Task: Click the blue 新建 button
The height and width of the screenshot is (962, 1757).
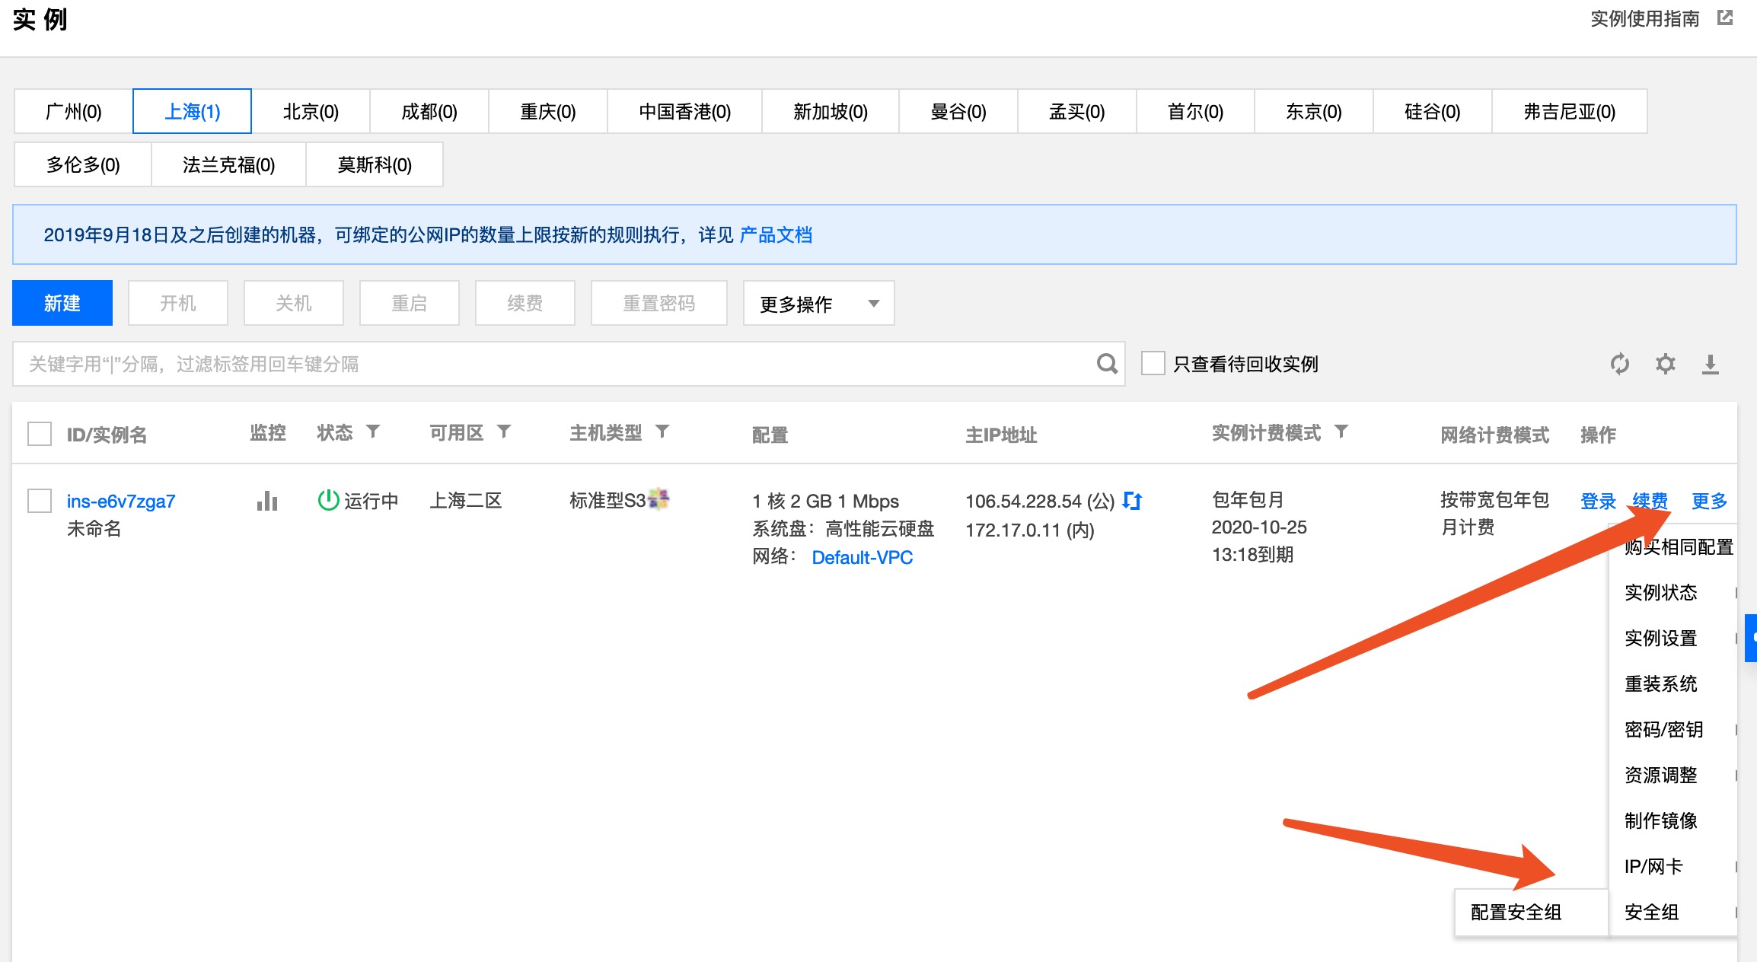Action: [x=62, y=304]
